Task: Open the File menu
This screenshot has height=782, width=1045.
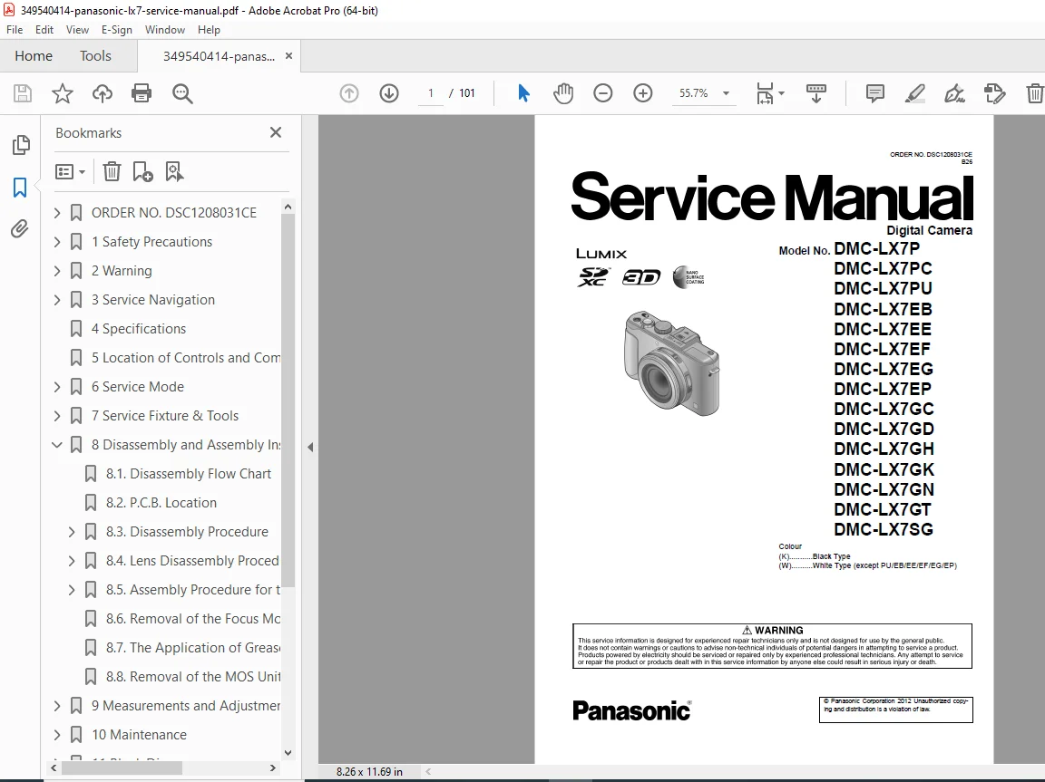Action: pos(15,30)
